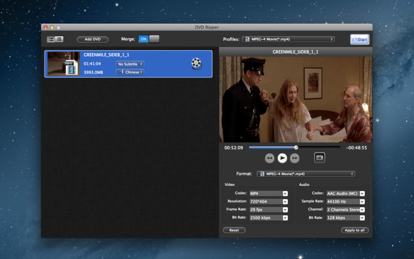
Task: Select the GREENMILE_SIDEB_1_1 thumbnail in the list
Action: click(x=64, y=64)
